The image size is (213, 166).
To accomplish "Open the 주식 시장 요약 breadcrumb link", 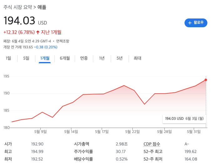I will 18,7.
